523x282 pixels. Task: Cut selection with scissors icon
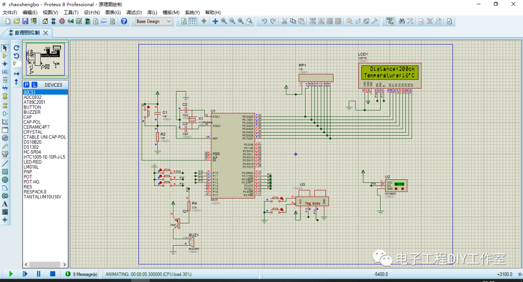[285, 21]
